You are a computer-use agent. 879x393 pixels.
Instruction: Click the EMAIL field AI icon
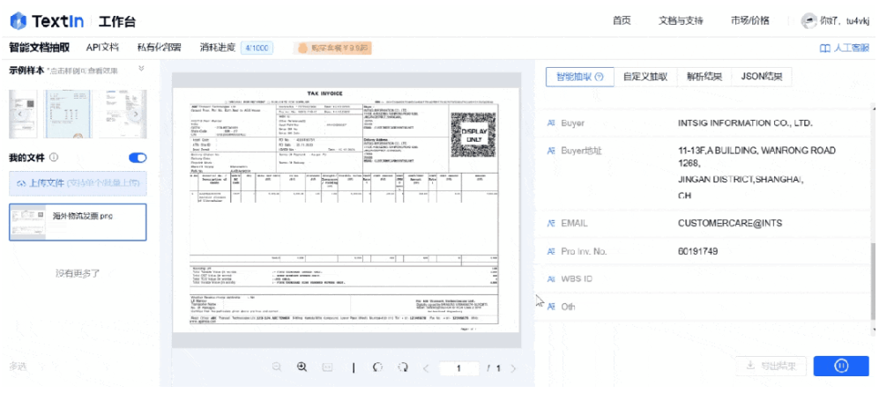[x=550, y=223]
